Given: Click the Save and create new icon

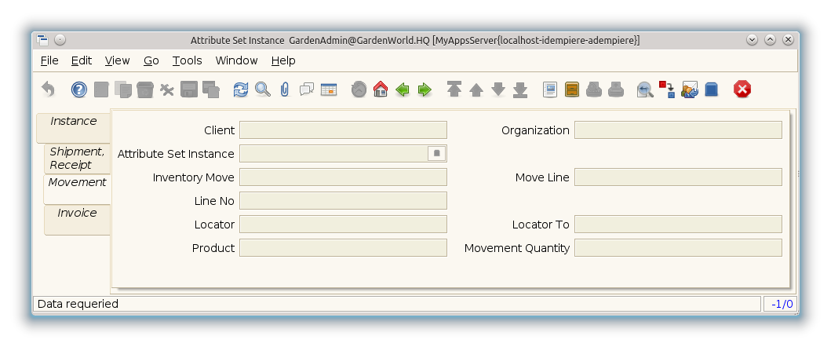Looking at the screenshot, I should [x=211, y=89].
